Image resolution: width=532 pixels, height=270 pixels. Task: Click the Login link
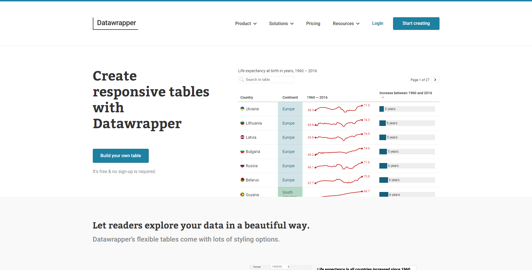(x=377, y=23)
